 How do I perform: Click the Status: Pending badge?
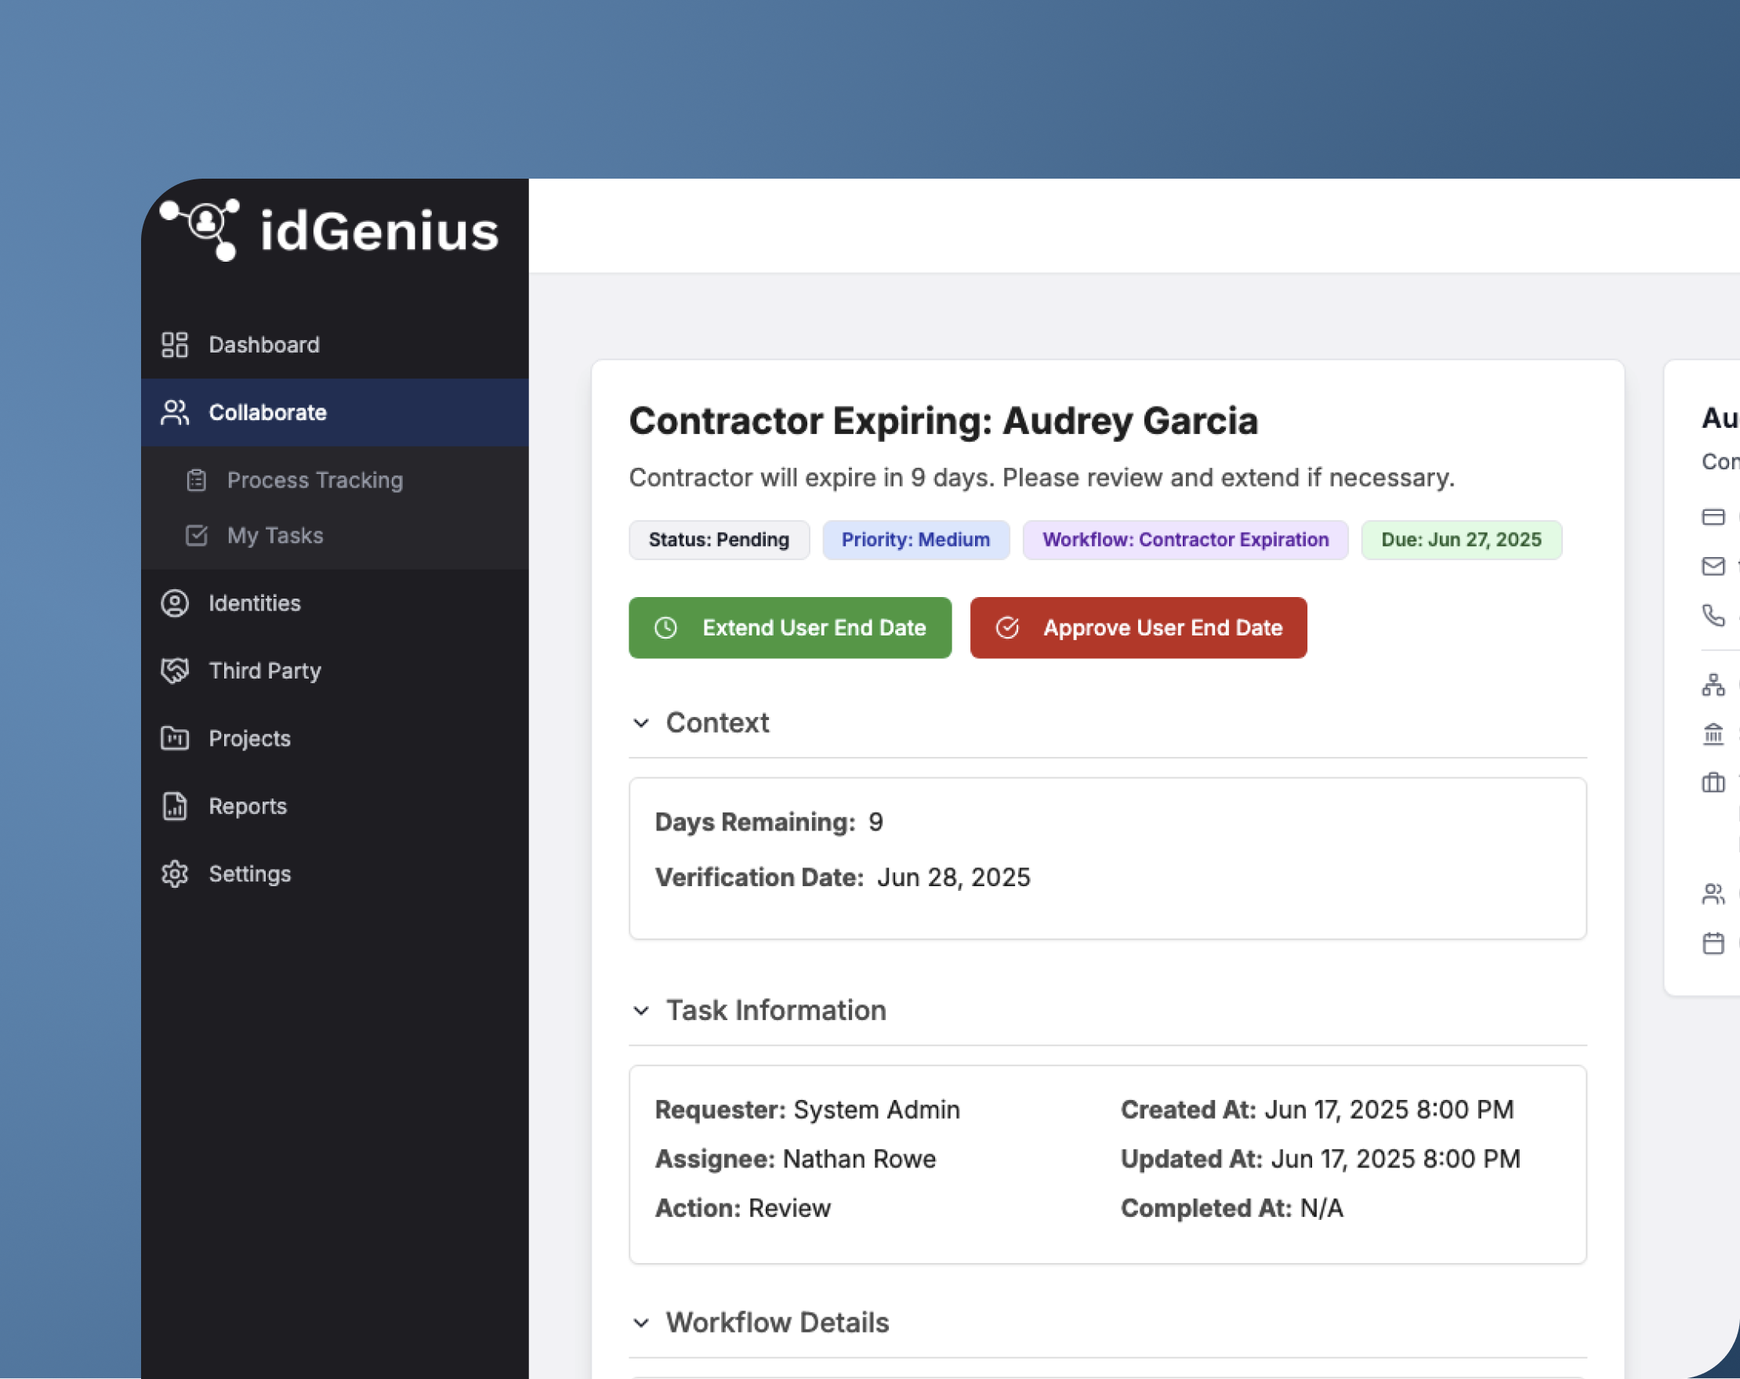click(719, 540)
